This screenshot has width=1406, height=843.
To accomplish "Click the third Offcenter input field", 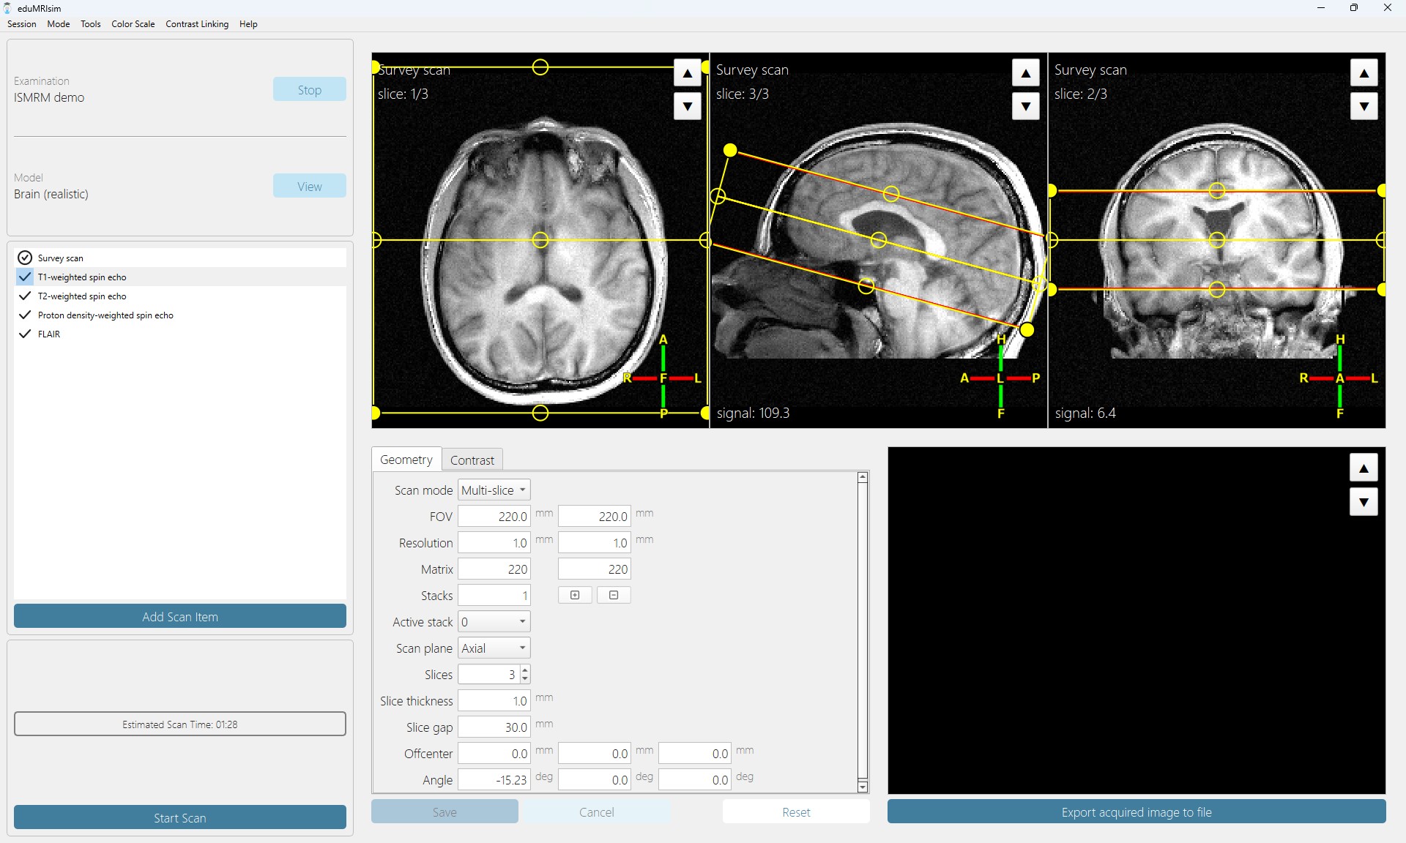I will click(695, 754).
